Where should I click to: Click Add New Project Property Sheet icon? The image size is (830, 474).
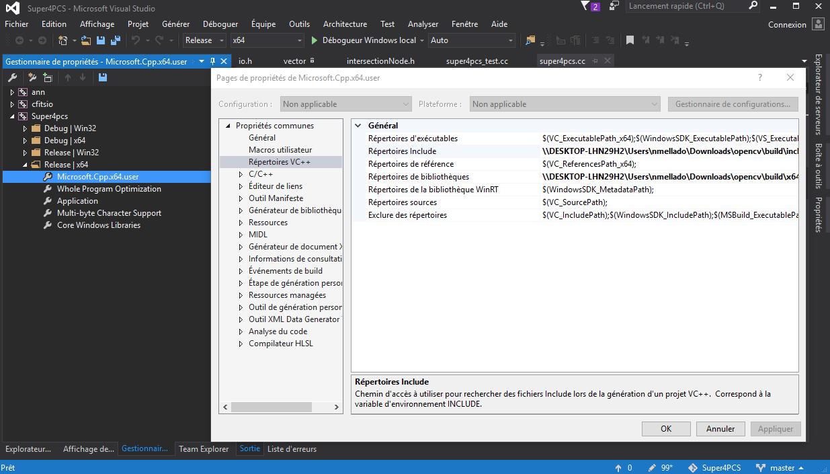[32, 77]
